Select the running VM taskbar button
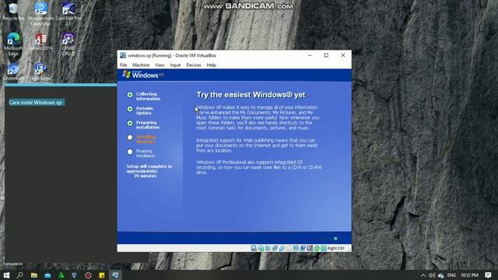This screenshot has height=280, width=498. (x=115, y=275)
